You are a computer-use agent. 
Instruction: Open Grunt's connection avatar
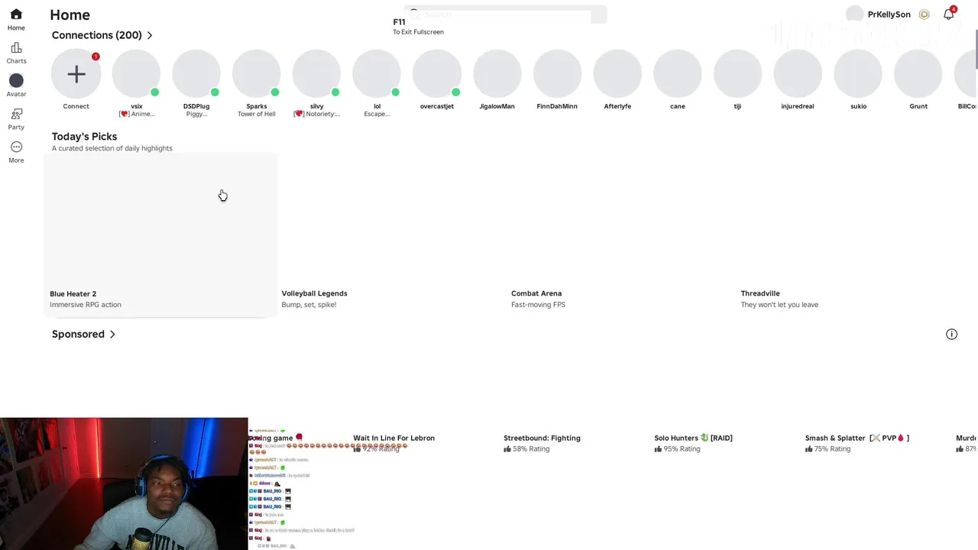918,74
